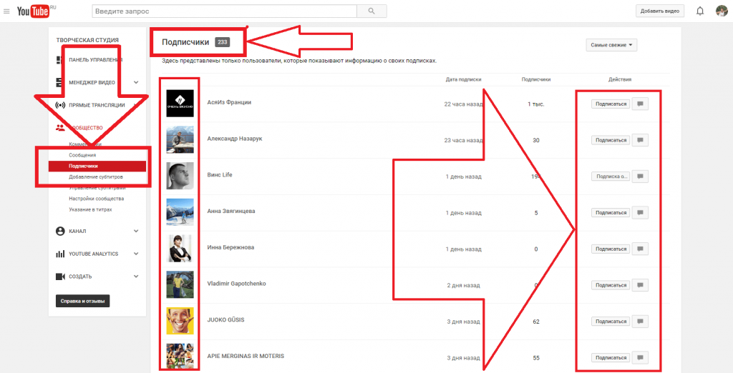The height and width of the screenshot is (373, 733).
Task: Click the Менеджер видео sidebar icon
Action: (x=60, y=82)
